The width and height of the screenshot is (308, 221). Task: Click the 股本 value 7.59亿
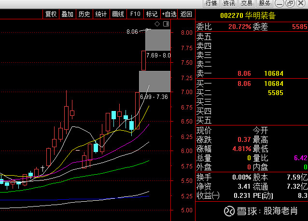pos(297,177)
